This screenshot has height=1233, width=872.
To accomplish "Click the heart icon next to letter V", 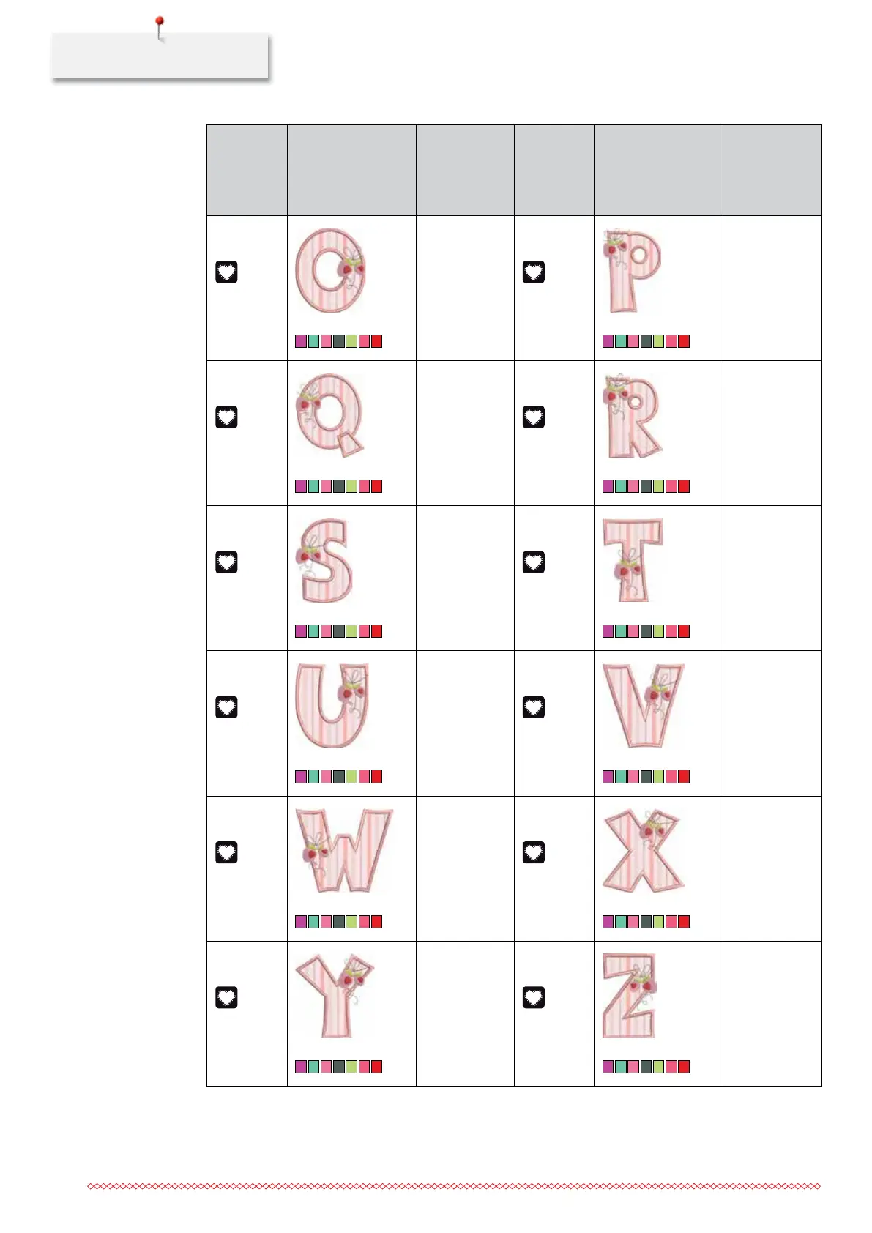I will [533, 707].
